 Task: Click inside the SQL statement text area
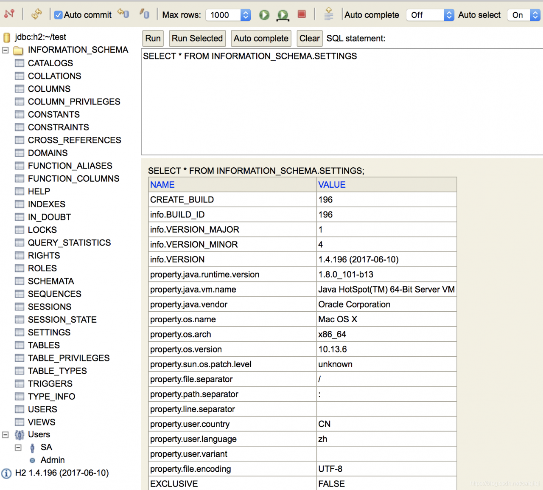pyautogui.click(x=342, y=102)
